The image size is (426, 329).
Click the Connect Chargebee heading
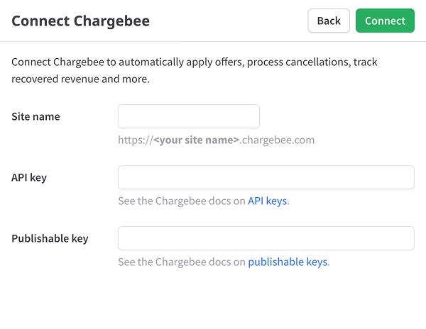coord(81,21)
